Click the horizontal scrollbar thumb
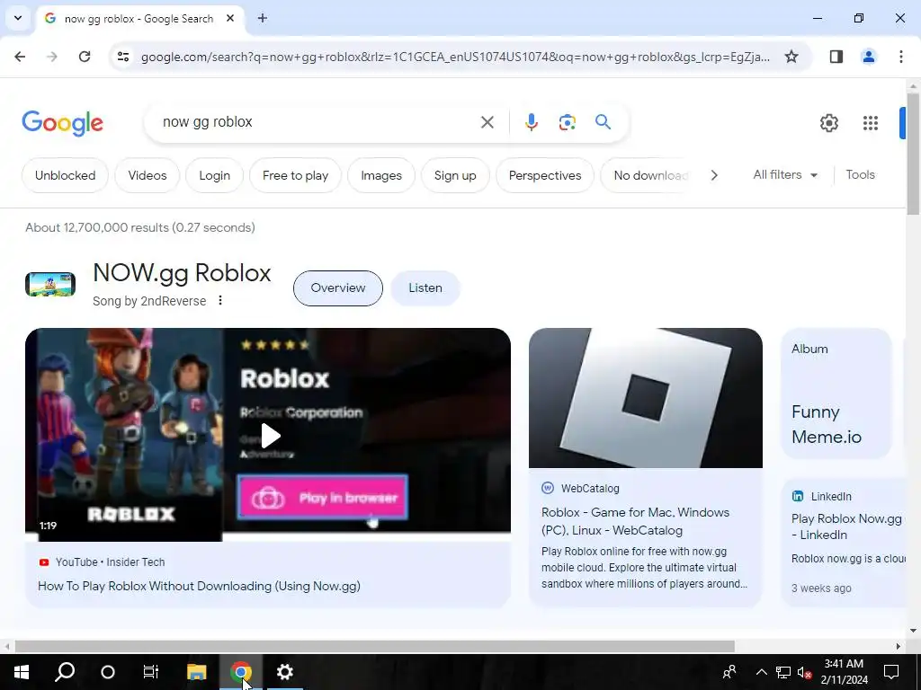This screenshot has width=921, height=690. click(x=374, y=646)
